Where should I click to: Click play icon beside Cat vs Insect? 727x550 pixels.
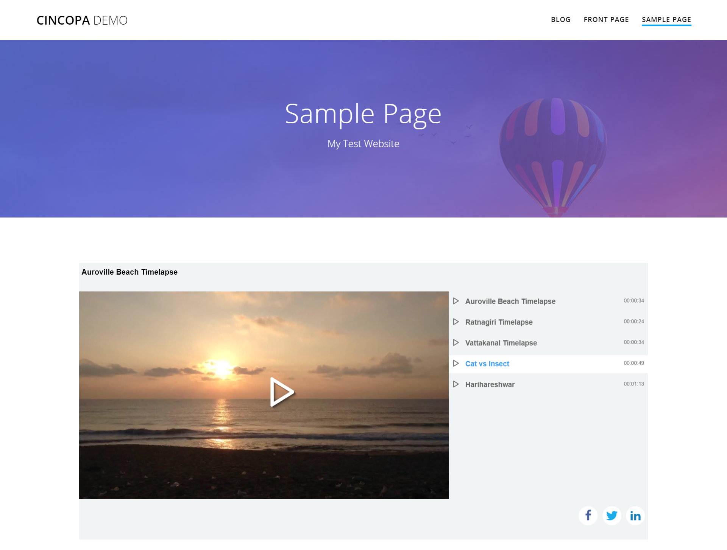click(456, 364)
